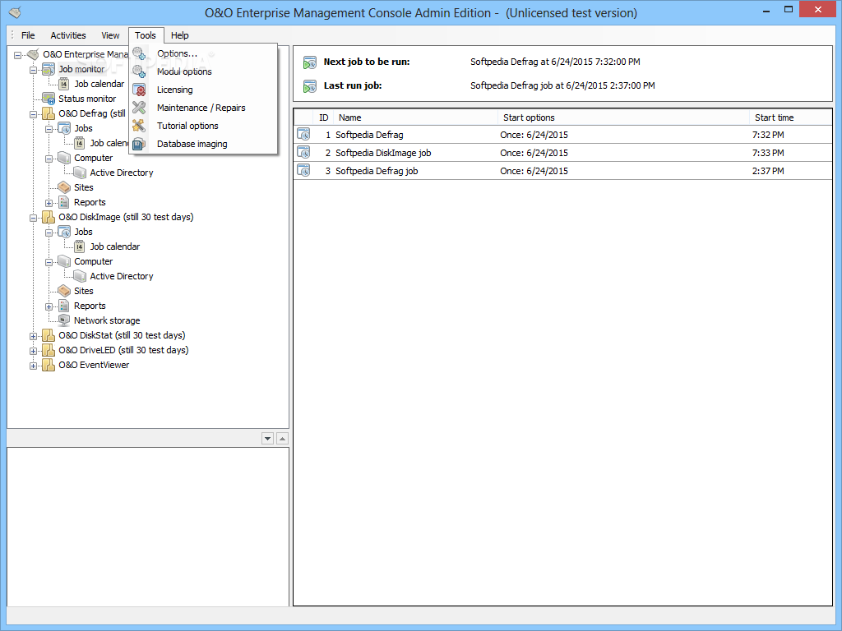Collapse the O&O Defrag node

(33, 113)
